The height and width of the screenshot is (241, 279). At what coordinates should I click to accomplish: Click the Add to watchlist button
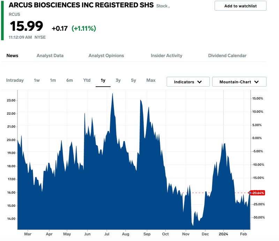pyautogui.click(x=240, y=6)
